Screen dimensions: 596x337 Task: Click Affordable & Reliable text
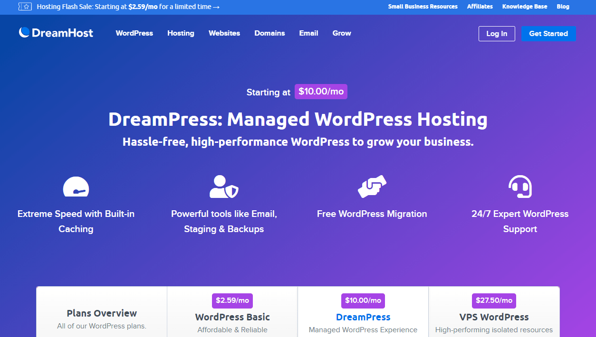[232, 330]
